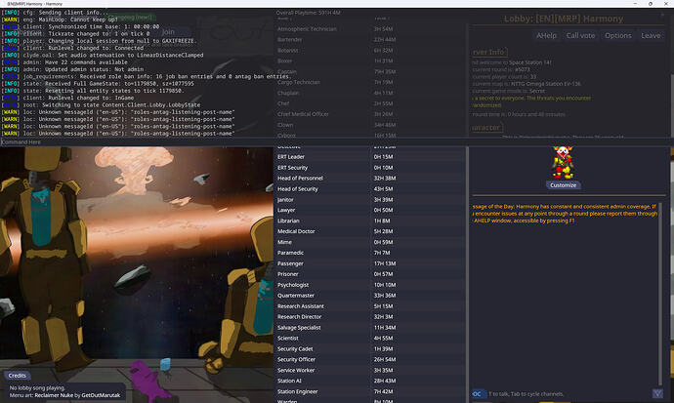
Task: Open the Call vote menu
Action: (580, 36)
